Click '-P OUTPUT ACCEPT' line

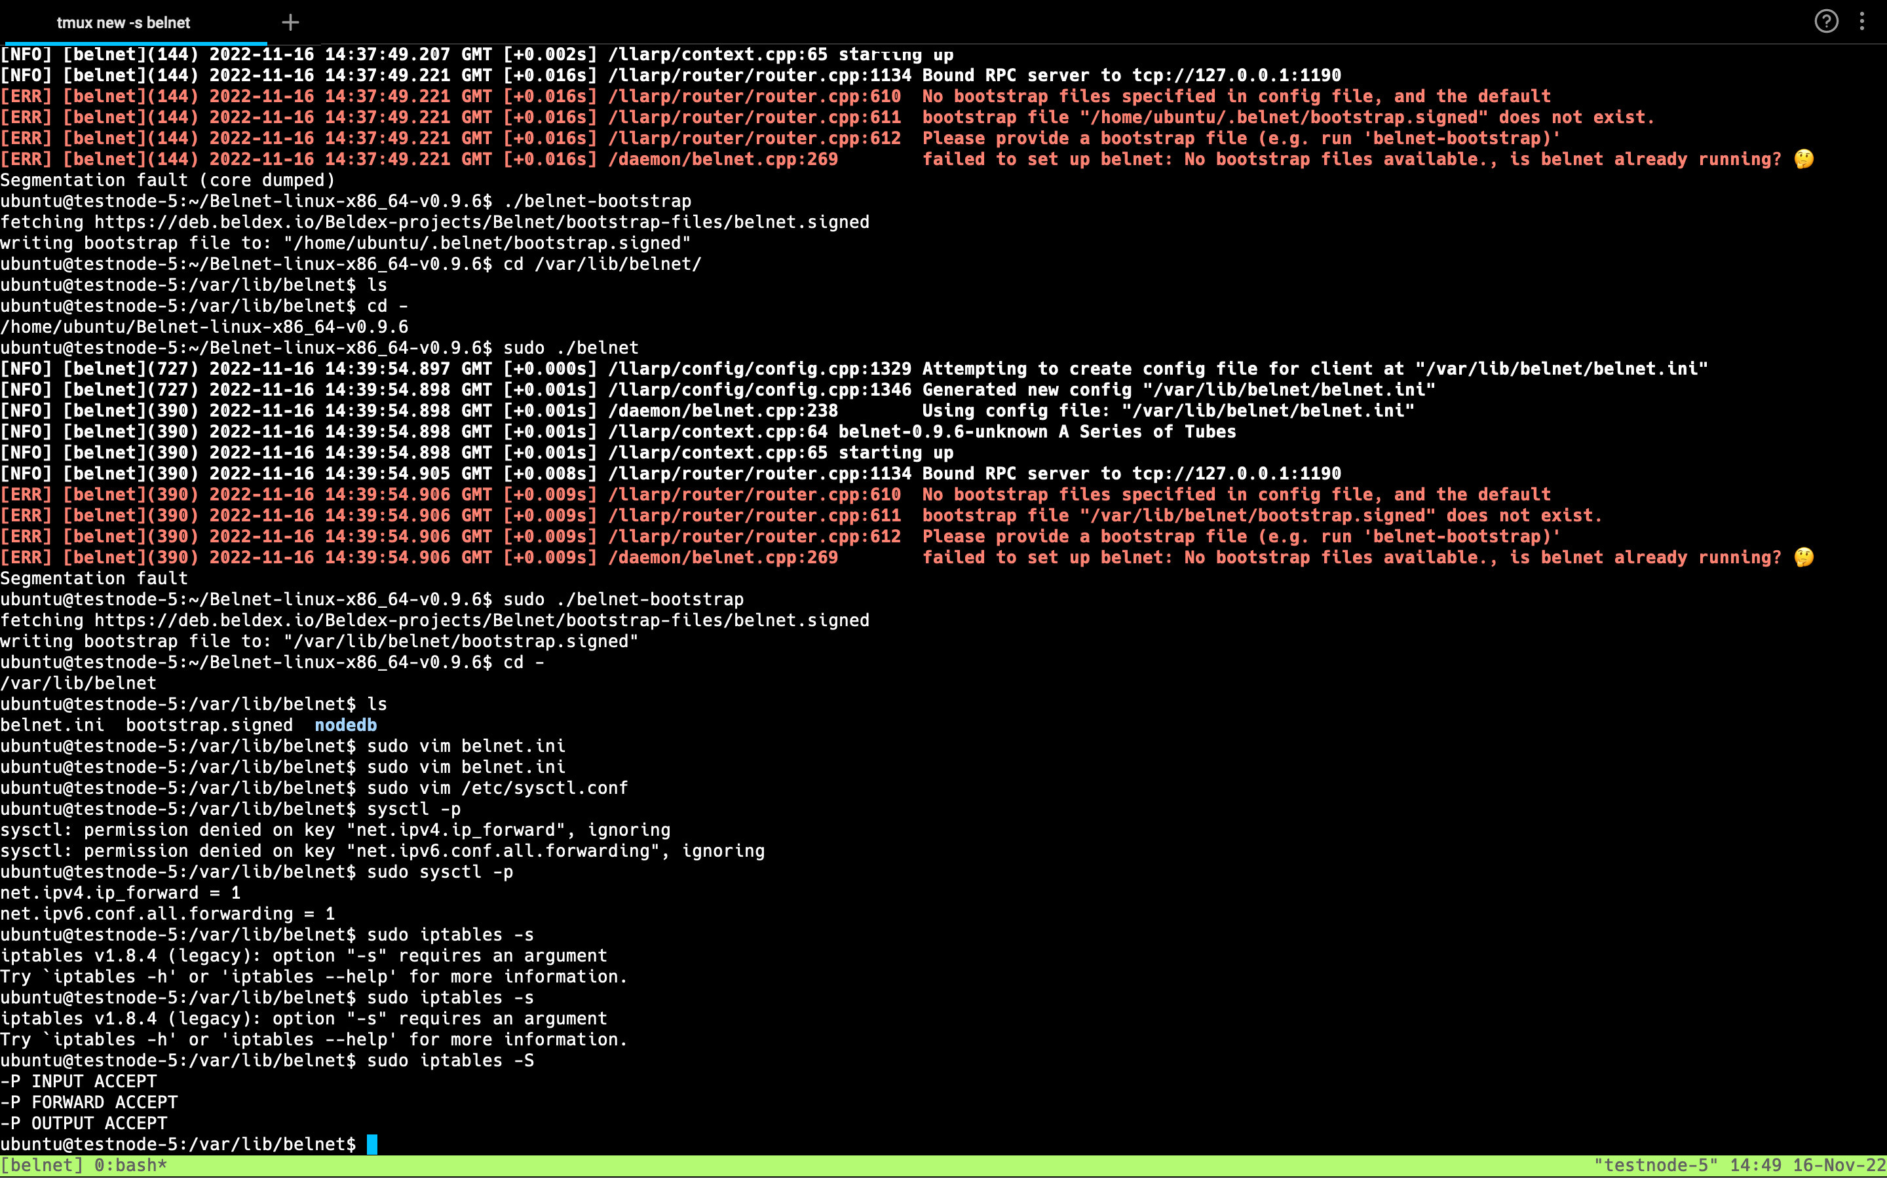[x=85, y=1123]
